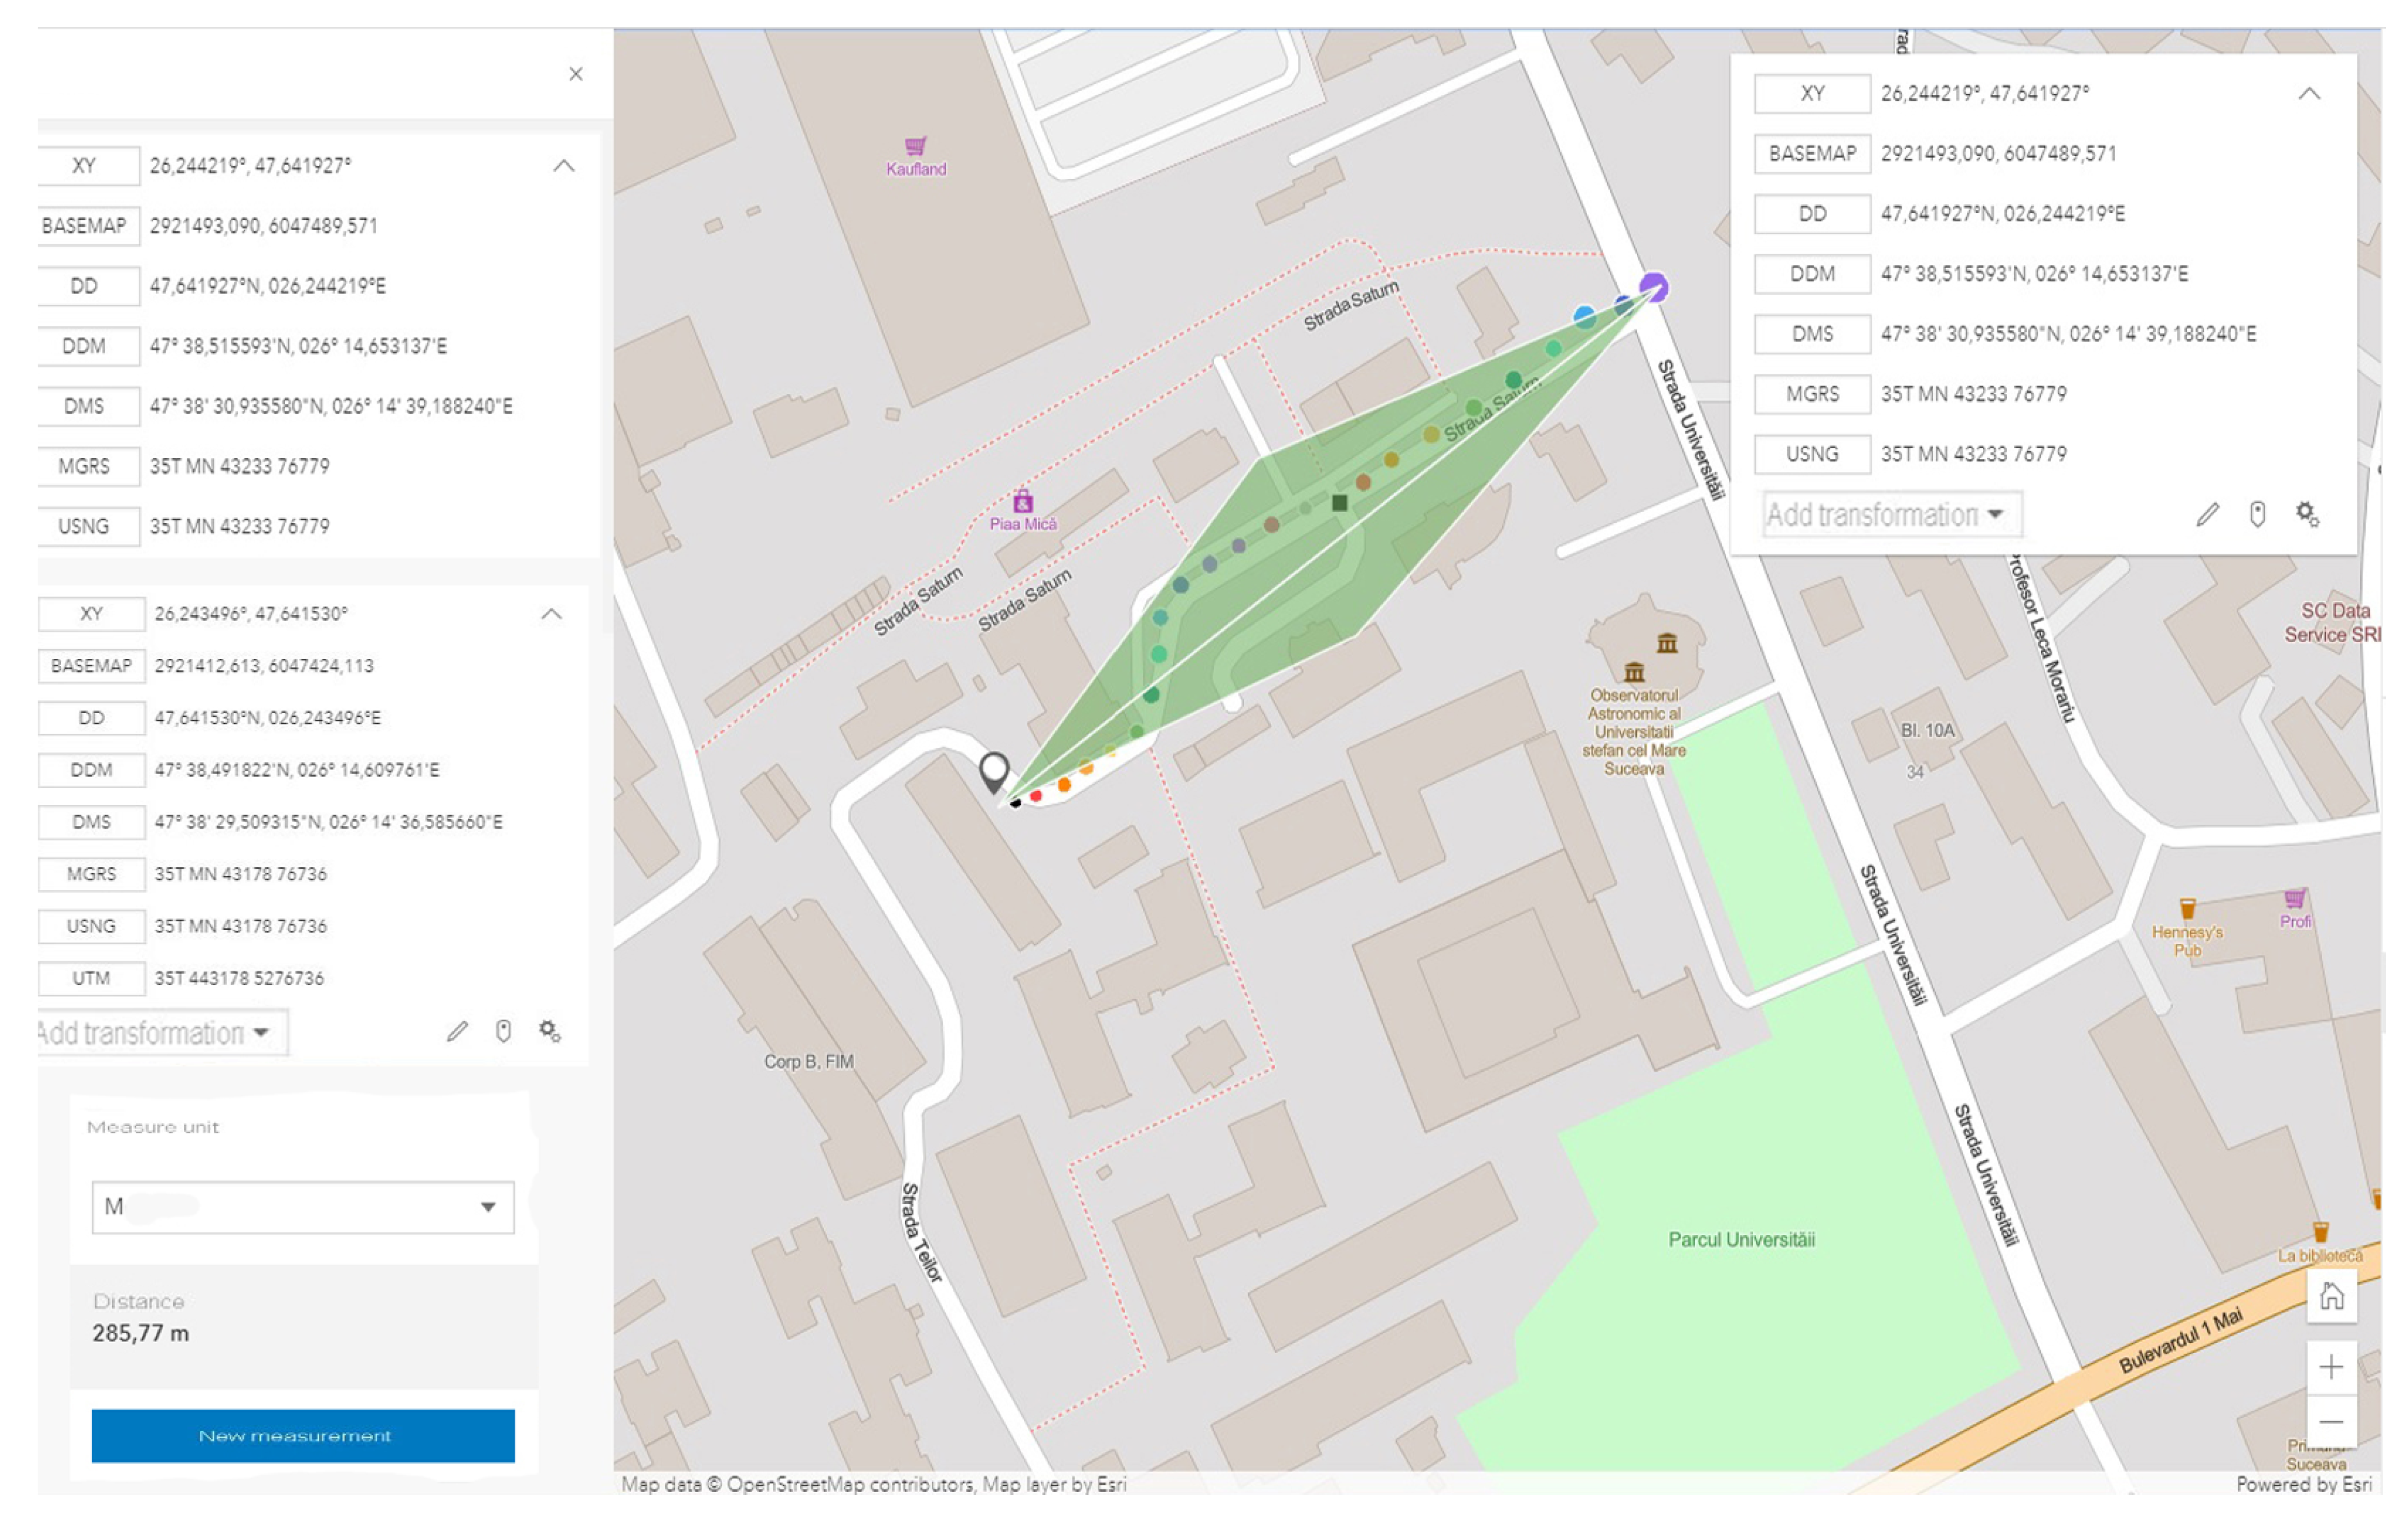The height and width of the screenshot is (1525, 2408).
Task: Collapse the right floating coordinate panel
Action: [x=2309, y=94]
